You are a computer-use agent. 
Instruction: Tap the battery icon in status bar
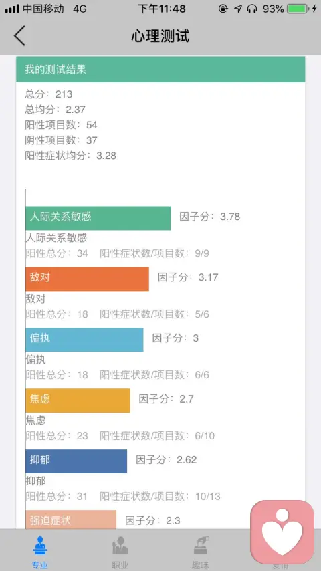pyautogui.click(x=298, y=9)
